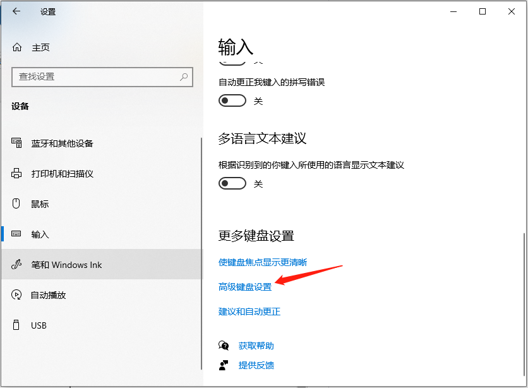This screenshot has width=528, height=388.
Task: Click the 鼠标 mouse icon
Action: [x=15, y=203]
